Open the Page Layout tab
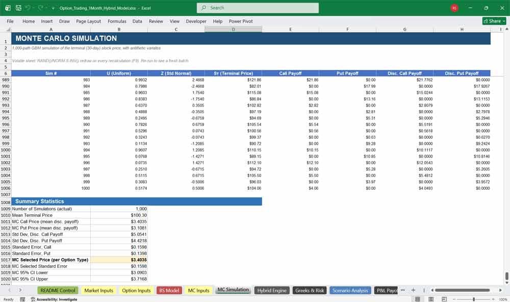The width and height of the screenshot is (510, 302). [88, 21]
